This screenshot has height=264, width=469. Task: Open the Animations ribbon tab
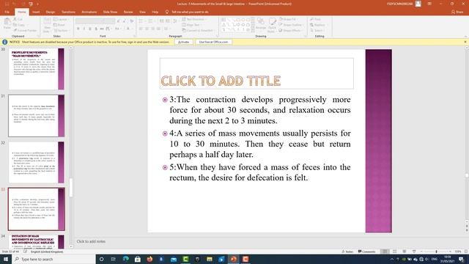pos(89,12)
